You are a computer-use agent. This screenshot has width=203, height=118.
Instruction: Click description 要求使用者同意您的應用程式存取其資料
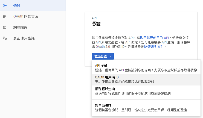click(x=124, y=82)
